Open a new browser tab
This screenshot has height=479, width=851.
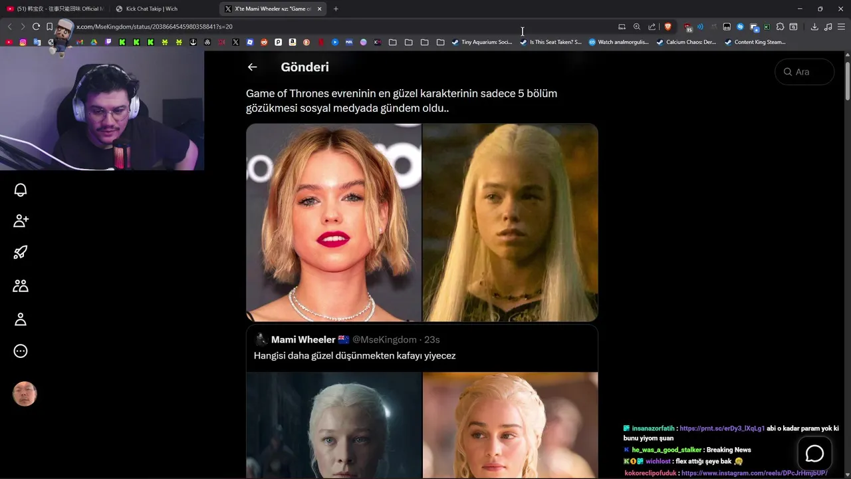click(x=336, y=9)
